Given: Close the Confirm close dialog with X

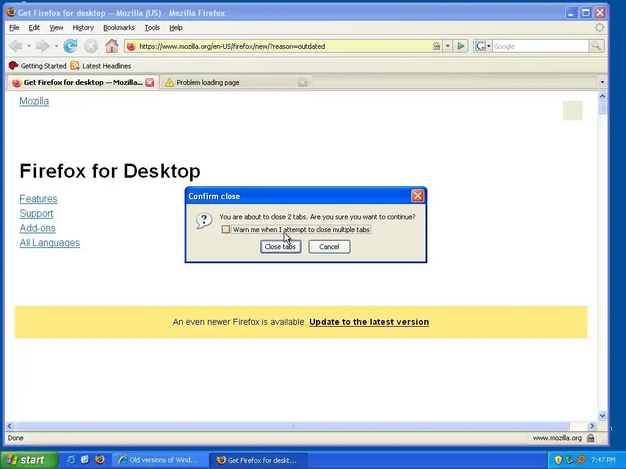Looking at the screenshot, I should pyautogui.click(x=418, y=196).
